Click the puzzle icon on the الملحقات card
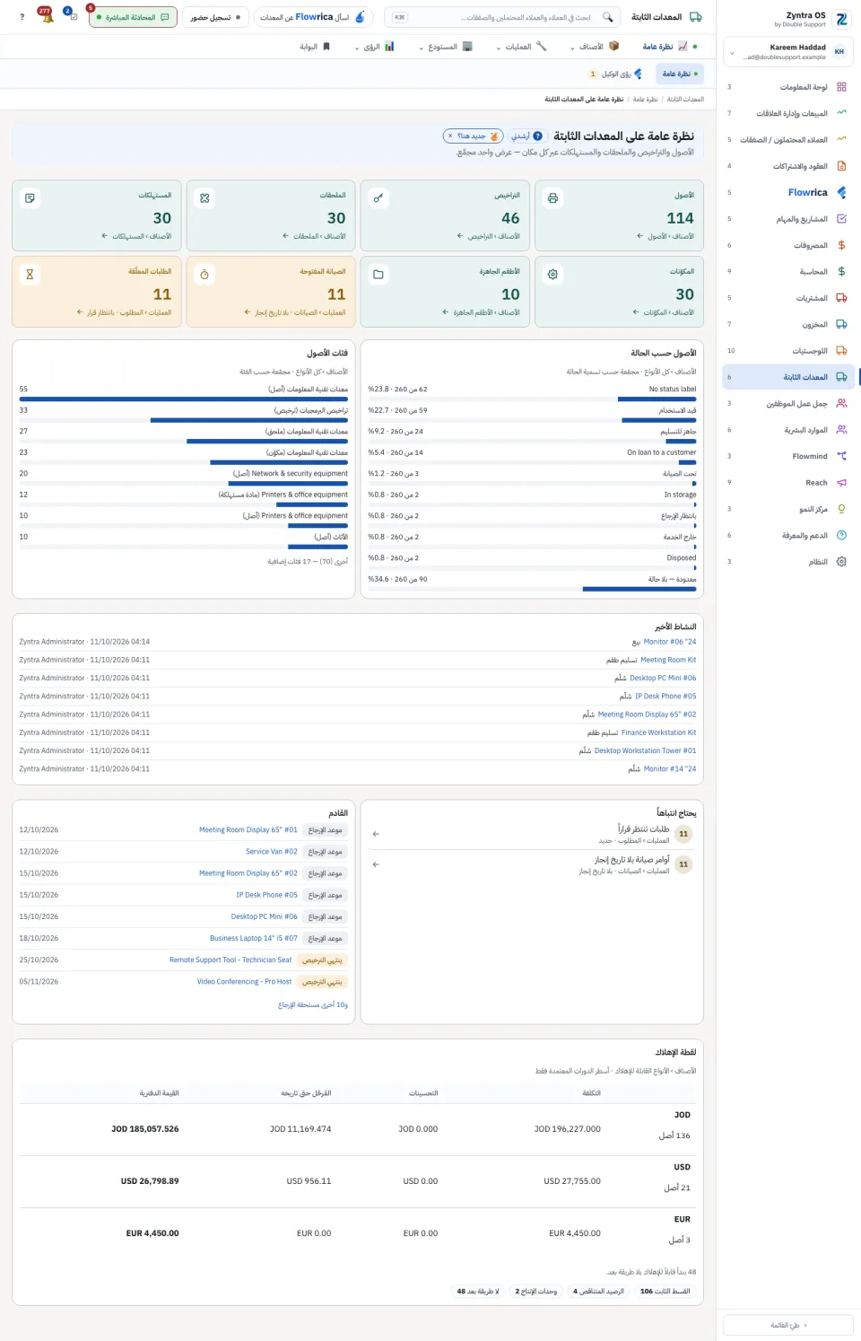This screenshot has height=1341, width=861. tap(204, 198)
